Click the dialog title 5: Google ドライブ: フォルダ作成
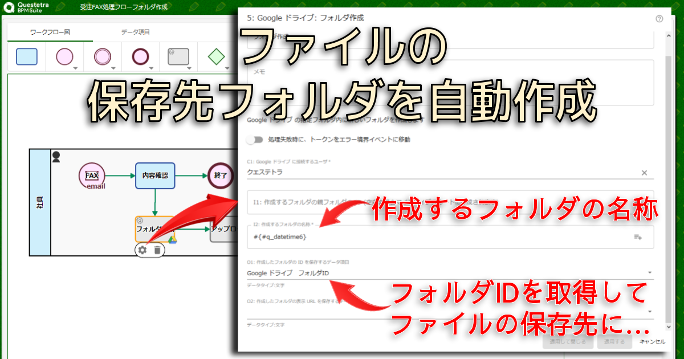The height and width of the screenshot is (359, 684). [306, 18]
